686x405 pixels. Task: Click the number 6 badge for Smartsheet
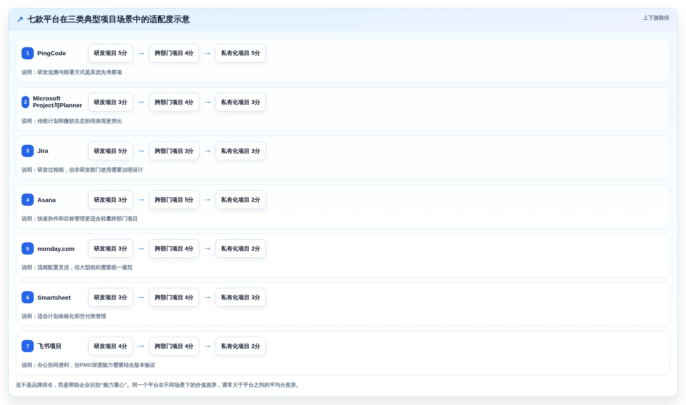point(28,297)
